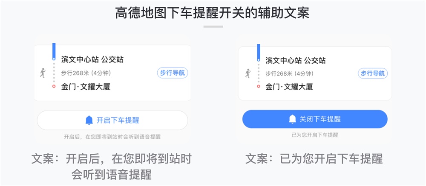The image size is (426, 186).
Task: Select 金门·文耀大厦 destination in right card
Action: point(289,87)
